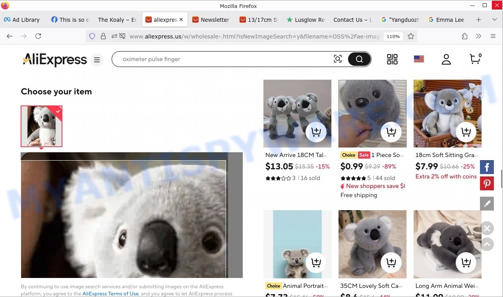Open 18cm Soft Sitting Gra... product title
This screenshot has height=297, width=503.
[x=447, y=155]
